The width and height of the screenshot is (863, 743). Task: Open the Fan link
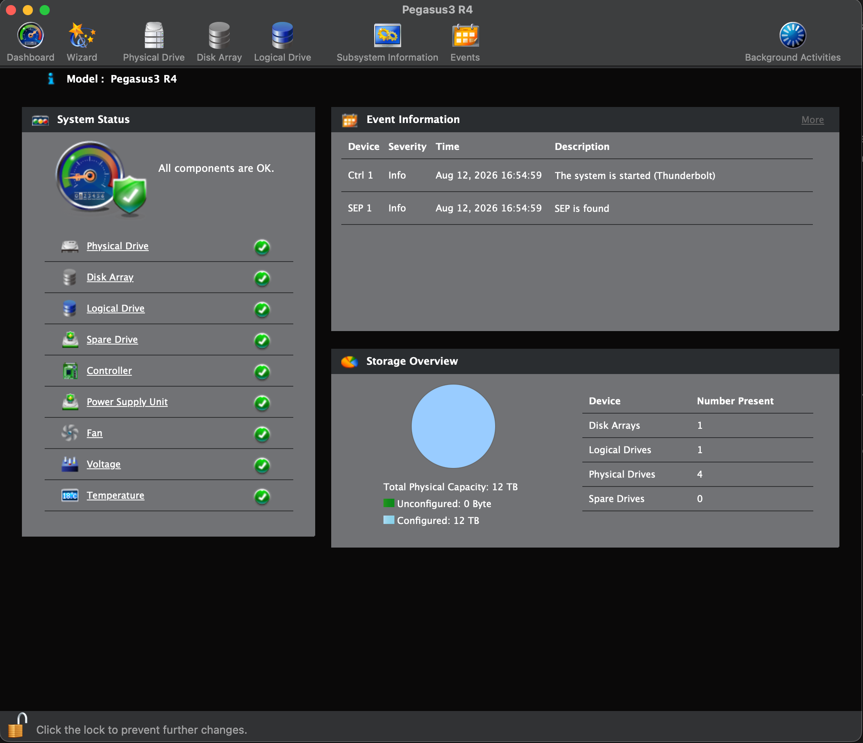point(94,433)
